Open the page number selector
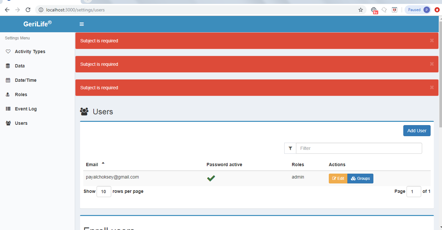Screen dimensions: 442x230 [414, 191]
